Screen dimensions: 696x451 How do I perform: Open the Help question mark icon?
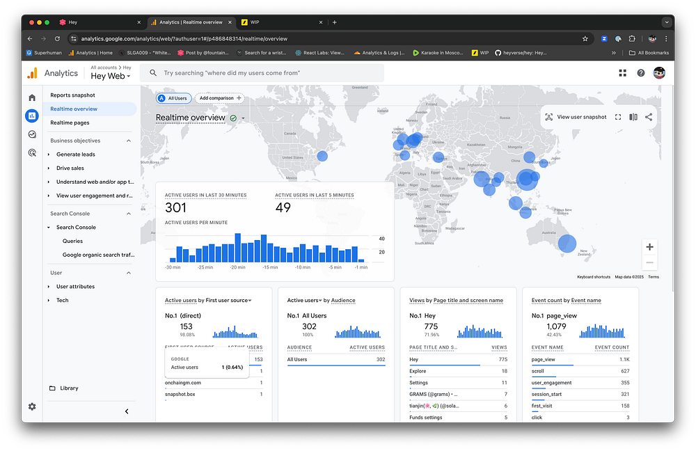[640, 73]
